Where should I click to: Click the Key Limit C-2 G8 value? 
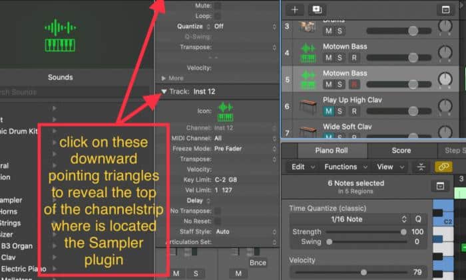click(x=226, y=180)
